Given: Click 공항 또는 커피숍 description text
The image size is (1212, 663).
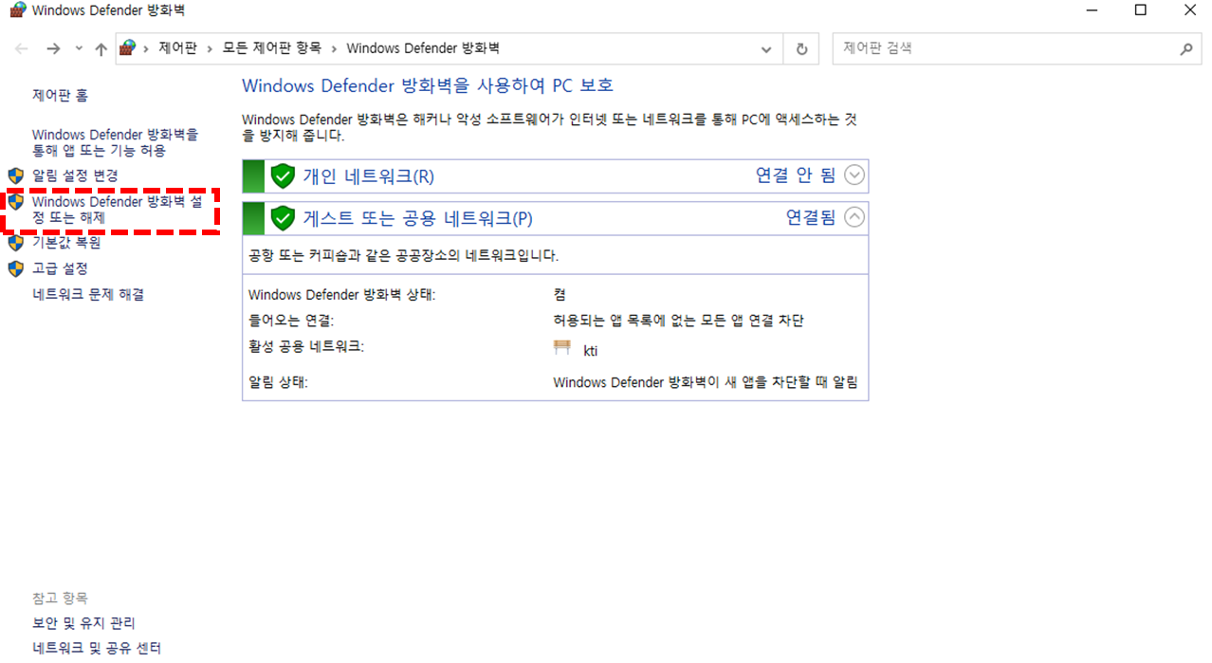Looking at the screenshot, I should point(403,256).
